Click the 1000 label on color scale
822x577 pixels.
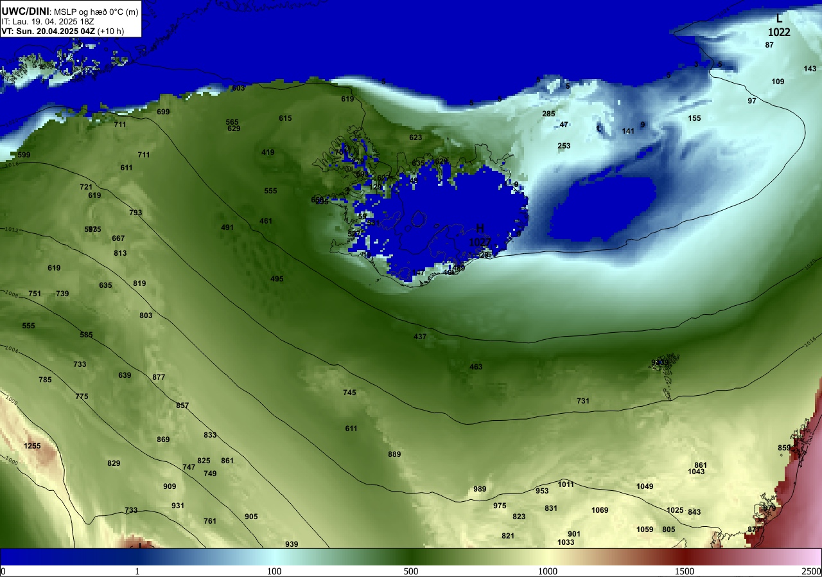click(x=548, y=571)
